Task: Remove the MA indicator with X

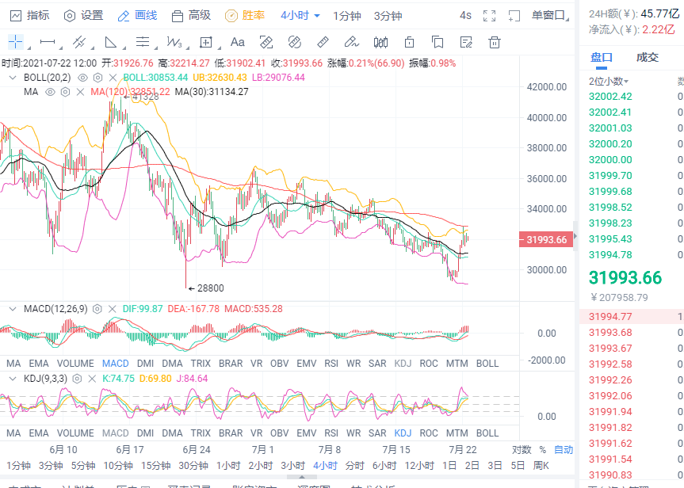Action: point(80,92)
